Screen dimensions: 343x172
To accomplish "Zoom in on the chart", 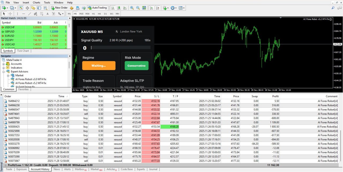I will (132, 8).
